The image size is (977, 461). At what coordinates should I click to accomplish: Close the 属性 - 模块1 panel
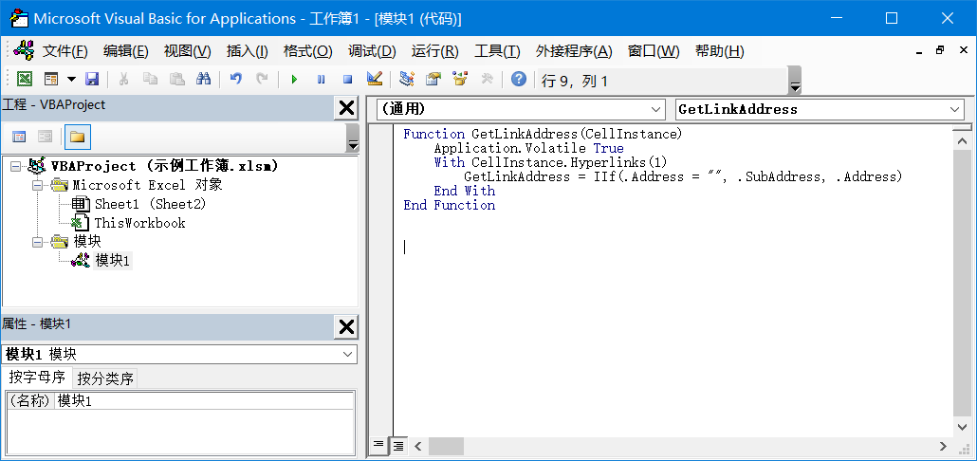[x=346, y=327]
